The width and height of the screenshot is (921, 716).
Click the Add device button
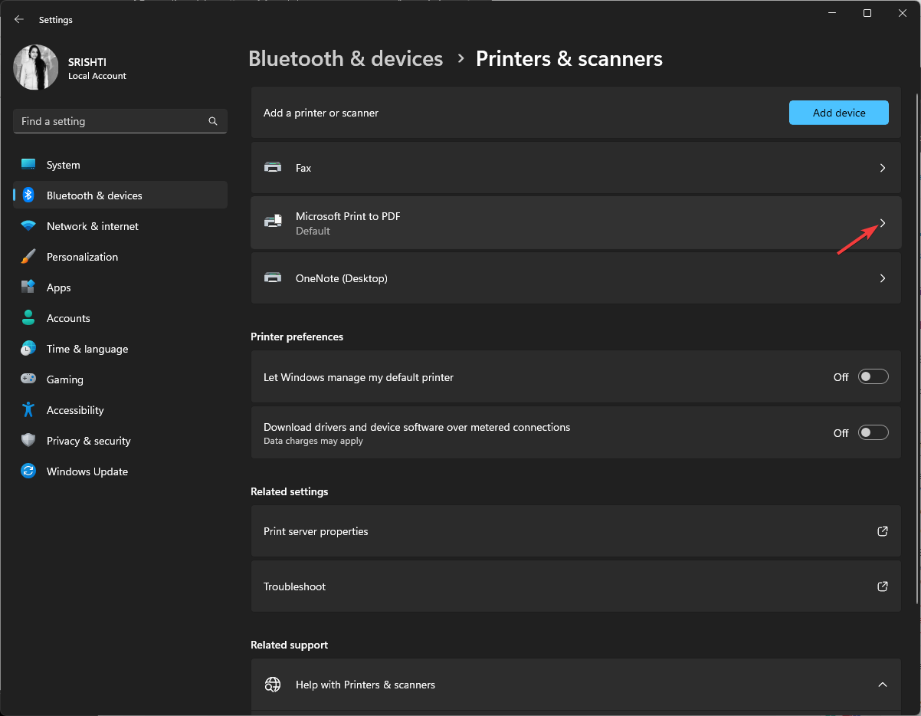click(839, 113)
